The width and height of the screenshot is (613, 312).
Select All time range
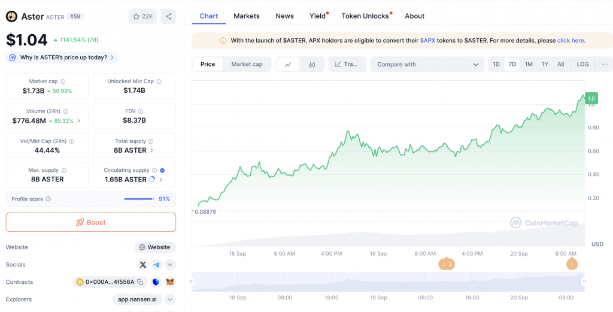pyautogui.click(x=560, y=64)
